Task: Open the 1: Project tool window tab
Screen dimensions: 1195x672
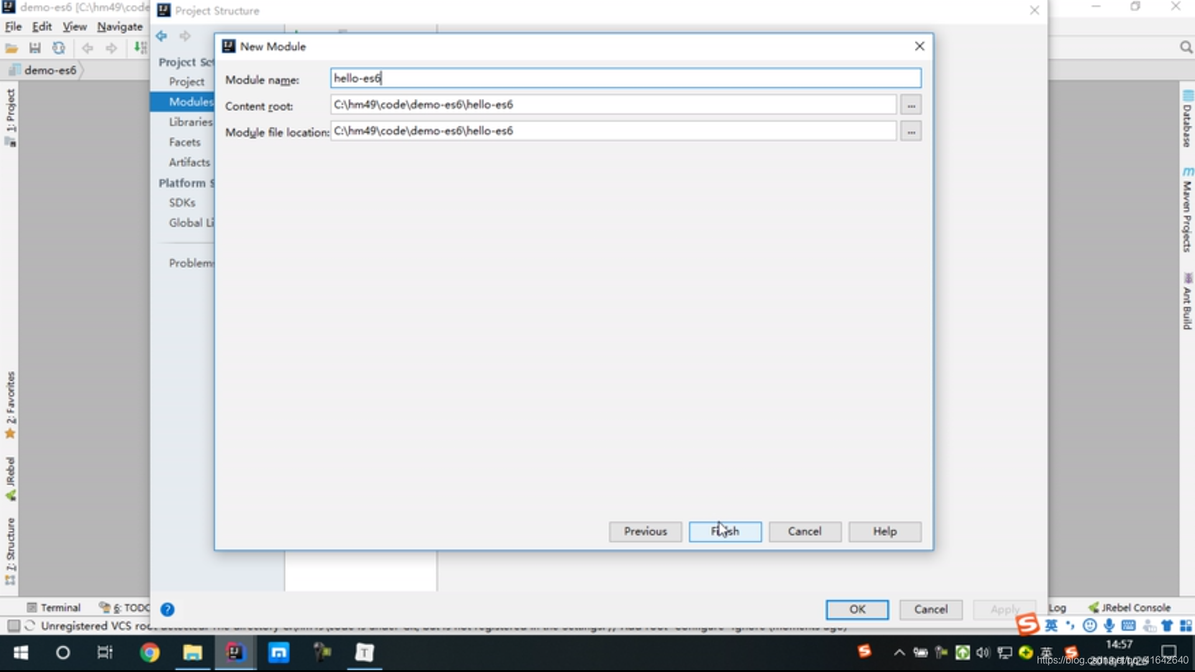Action: click(11, 117)
